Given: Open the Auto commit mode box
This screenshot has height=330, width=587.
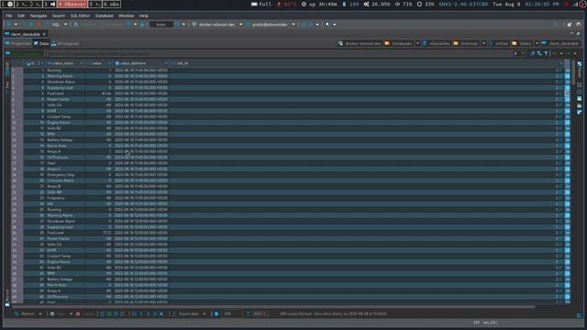Looking at the screenshot, I should click(x=161, y=25).
